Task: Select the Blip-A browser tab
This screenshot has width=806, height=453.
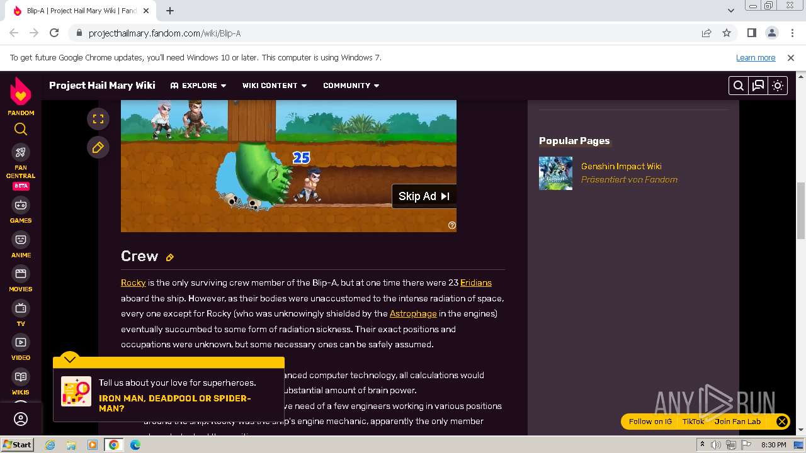Action: tap(82, 11)
